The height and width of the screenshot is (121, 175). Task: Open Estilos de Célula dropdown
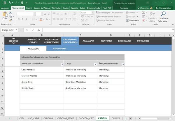106,20
